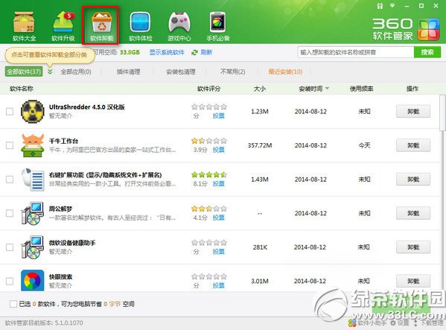The height and width of the screenshot is (330, 446).
Task: Vote for UltraShredder via 投票 link
Action: (x=218, y=115)
